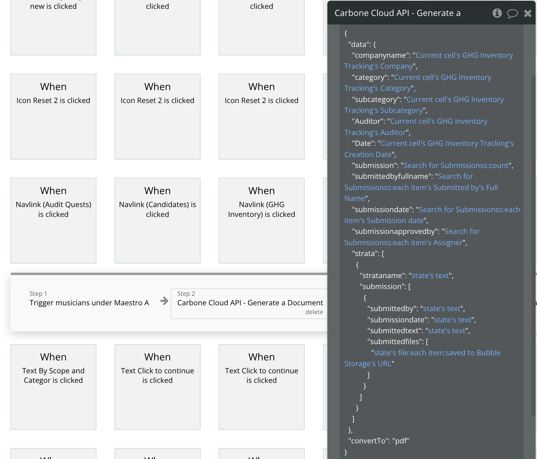Viewport: 537px width, 459px height.
Task: Click state's text value of submittedtext
Action: tap(446, 330)
